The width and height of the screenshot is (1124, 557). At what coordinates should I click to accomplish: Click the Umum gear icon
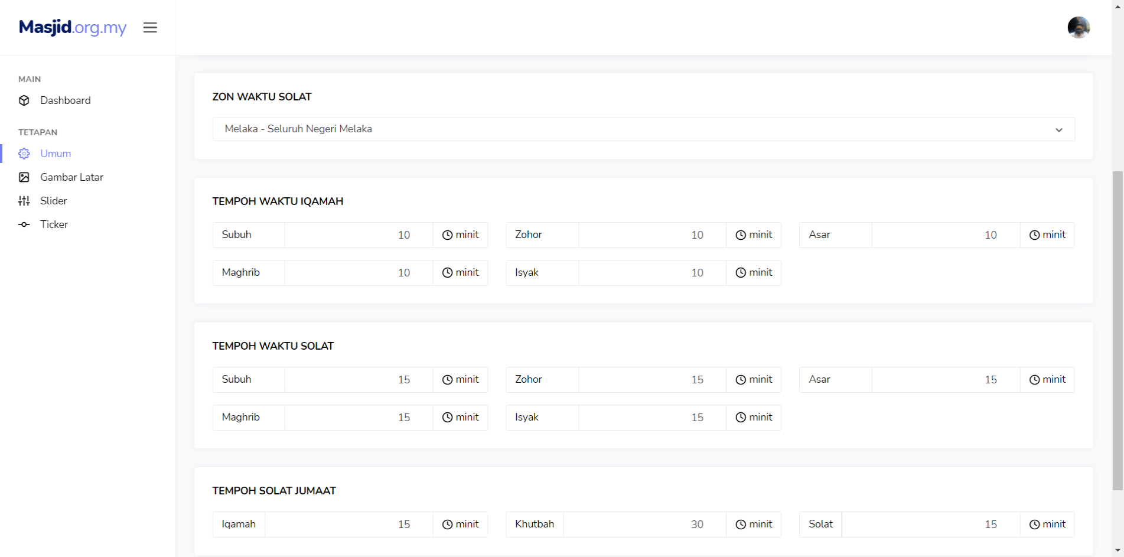[x=24, y=154]
